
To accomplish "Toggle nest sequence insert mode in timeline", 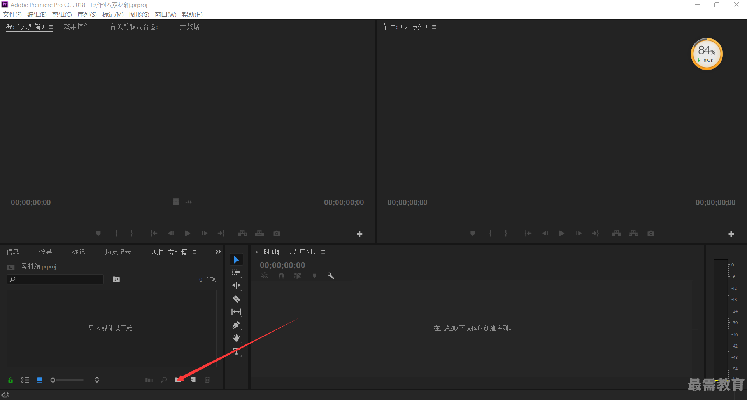I will 265,276.
